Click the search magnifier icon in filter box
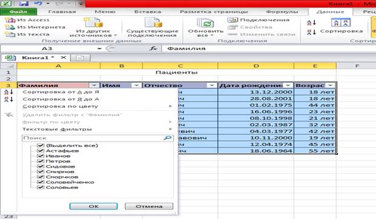The width and height of the screenshot is (376, 219). pos(168,138)
